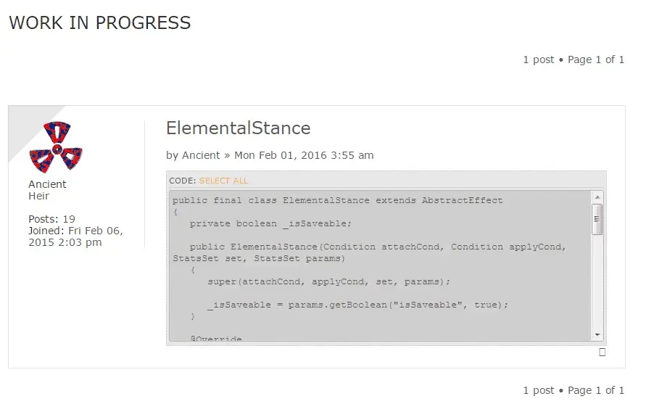Click author name Ancient in the byline

coord(201,155)
